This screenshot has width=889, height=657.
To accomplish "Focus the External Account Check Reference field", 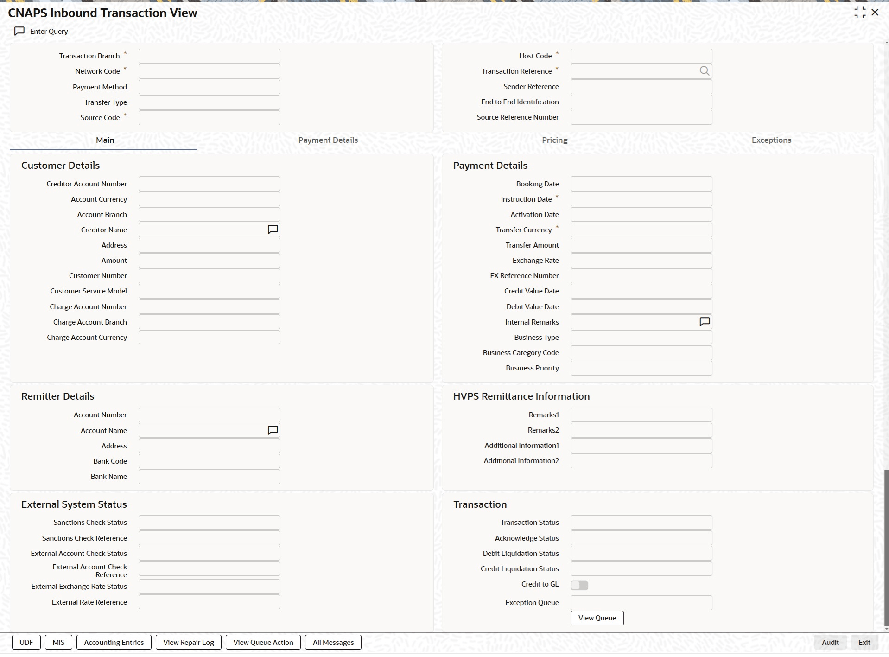I will pyautogui.click(x=210, y=569).
